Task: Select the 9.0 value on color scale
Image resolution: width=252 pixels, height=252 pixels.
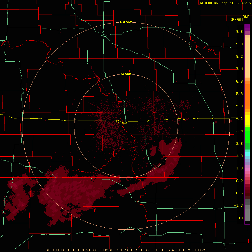Action: (x=239, y=44)
